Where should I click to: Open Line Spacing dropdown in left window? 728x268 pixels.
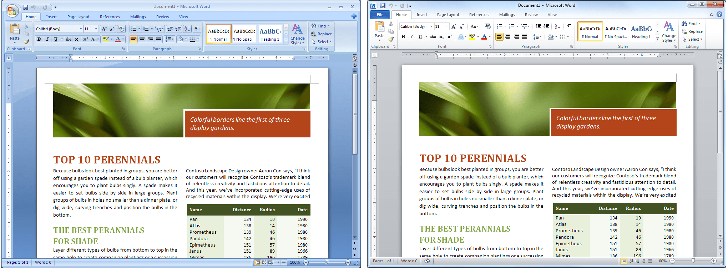point(169,39)
